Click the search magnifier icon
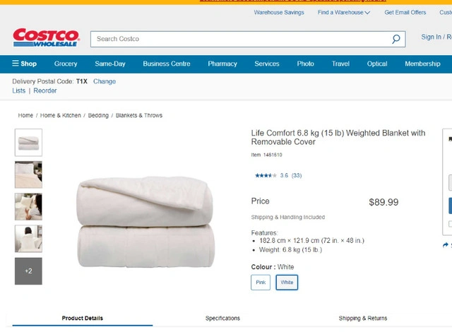The image size is (452, 332). [396, 40]
